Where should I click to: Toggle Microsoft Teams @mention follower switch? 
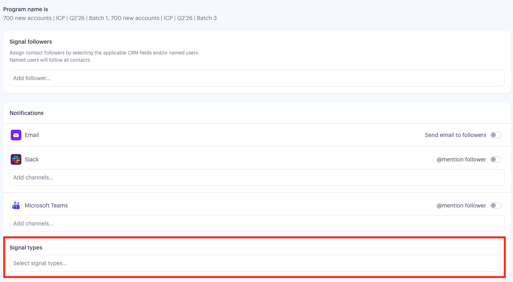tap(496, 205)
